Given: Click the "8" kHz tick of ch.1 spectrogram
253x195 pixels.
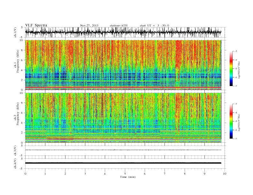Looking at the screenshot, I should (x=22, y=50).
